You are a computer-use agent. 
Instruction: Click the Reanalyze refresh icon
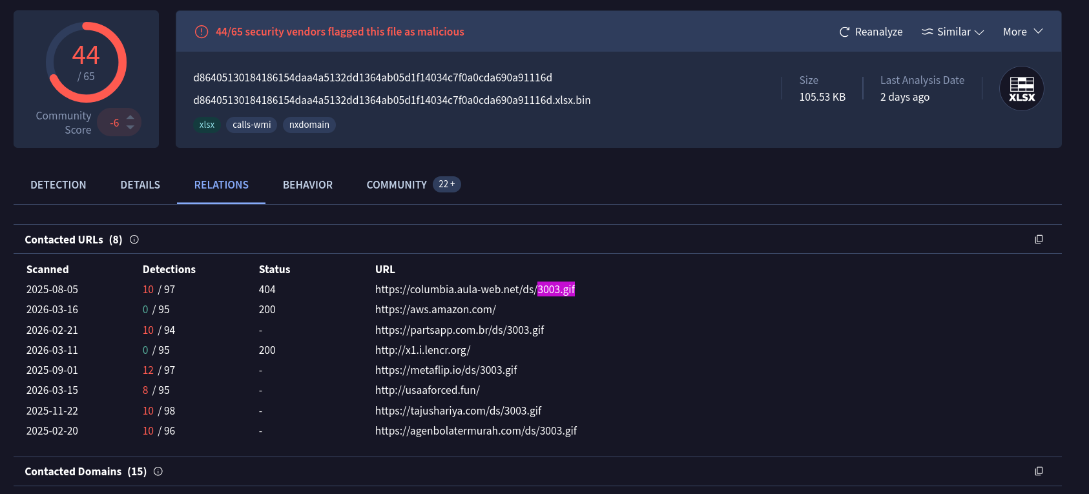point(844,32)
